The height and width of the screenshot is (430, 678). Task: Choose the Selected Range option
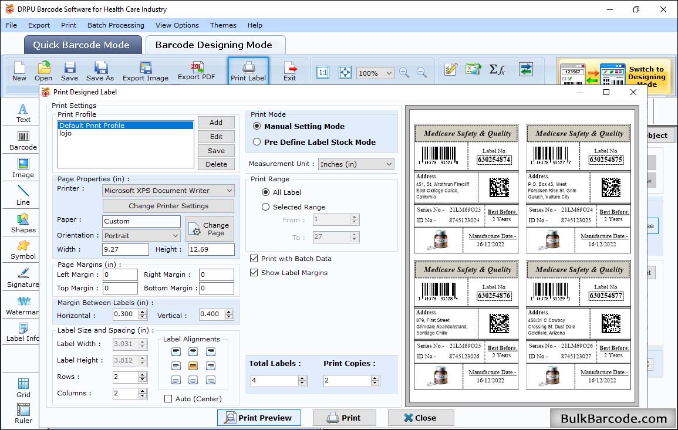(x=265, y=207)
